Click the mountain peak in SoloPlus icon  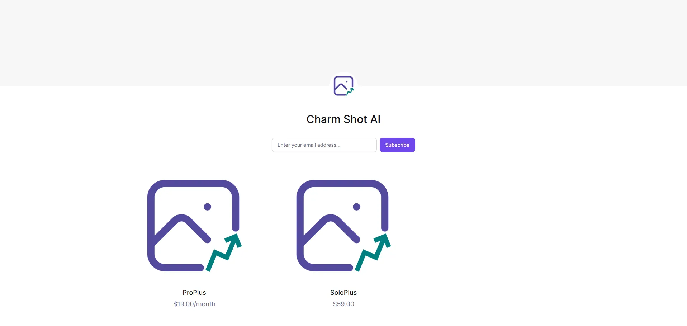click(331, 218)
